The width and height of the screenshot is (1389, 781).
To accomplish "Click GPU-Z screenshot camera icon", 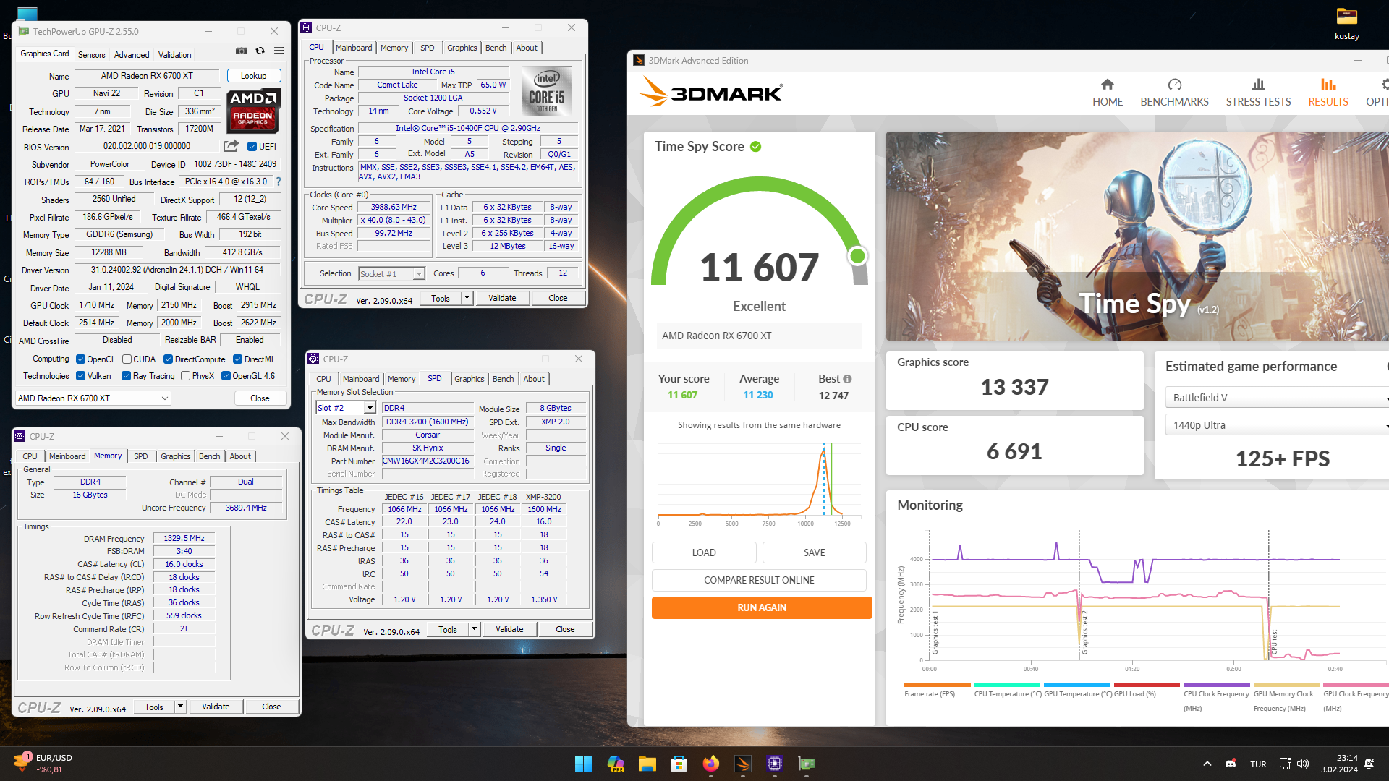I will pos(242,51).
